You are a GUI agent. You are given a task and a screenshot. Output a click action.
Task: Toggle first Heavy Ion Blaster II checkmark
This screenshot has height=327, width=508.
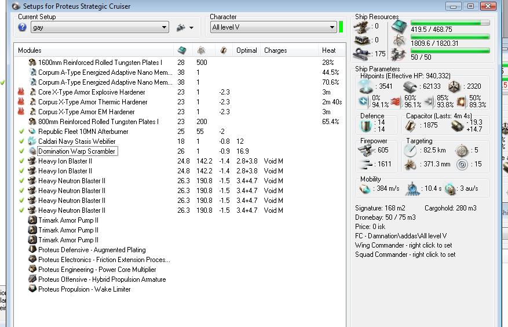coord(21,161)
